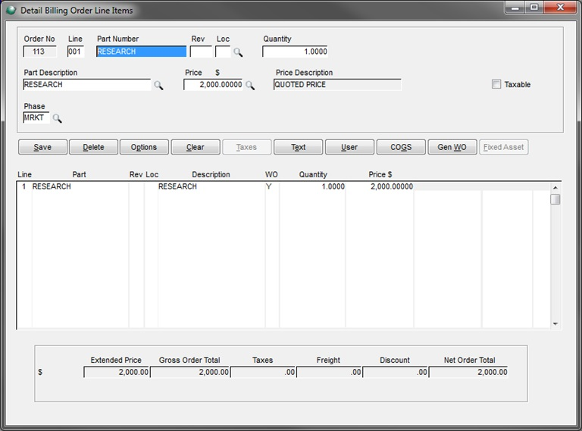This screenshot has height=431, width=582.
Task: Select the Price Description field QUOTED PRICE
Action: tap(337, 85)
